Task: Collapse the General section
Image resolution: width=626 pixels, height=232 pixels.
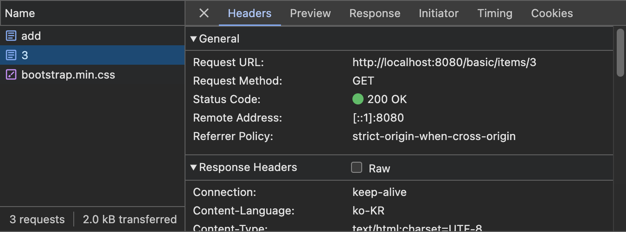Action: pyautogui.click(x=194, y=39)
